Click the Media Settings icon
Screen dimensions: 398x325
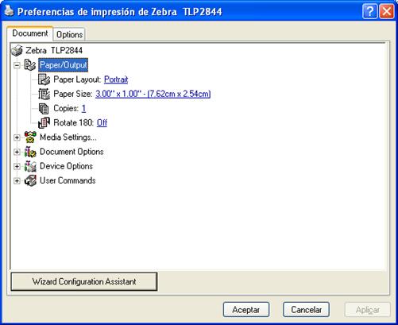point(30,137)
